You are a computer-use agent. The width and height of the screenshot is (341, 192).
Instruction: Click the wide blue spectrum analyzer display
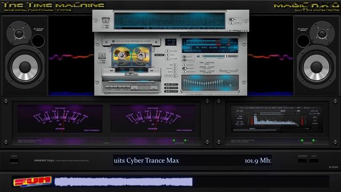pyautogui.click(x=169, y=21)
